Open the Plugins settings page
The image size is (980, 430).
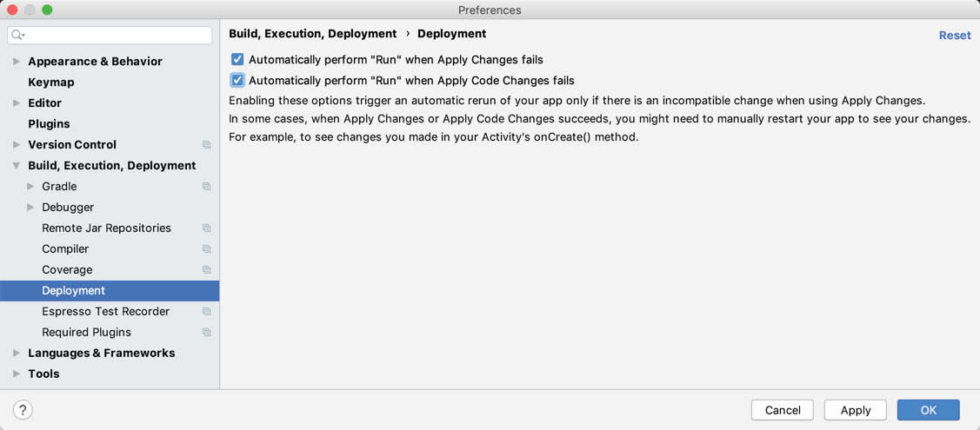pos(49,124)
